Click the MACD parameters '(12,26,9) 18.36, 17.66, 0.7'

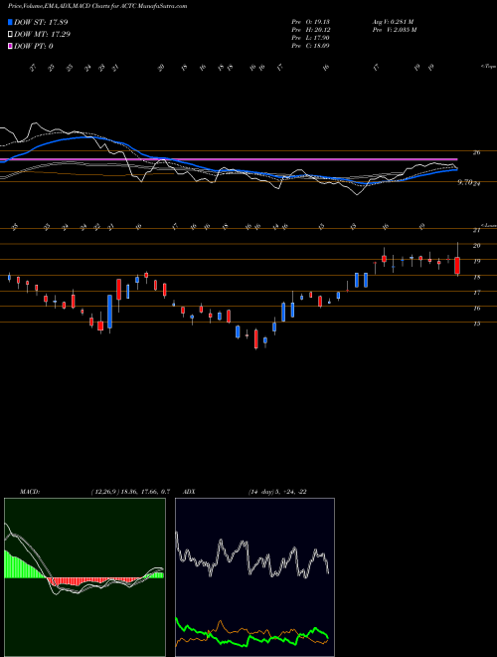pyautogui.click(x=130, y=492)
